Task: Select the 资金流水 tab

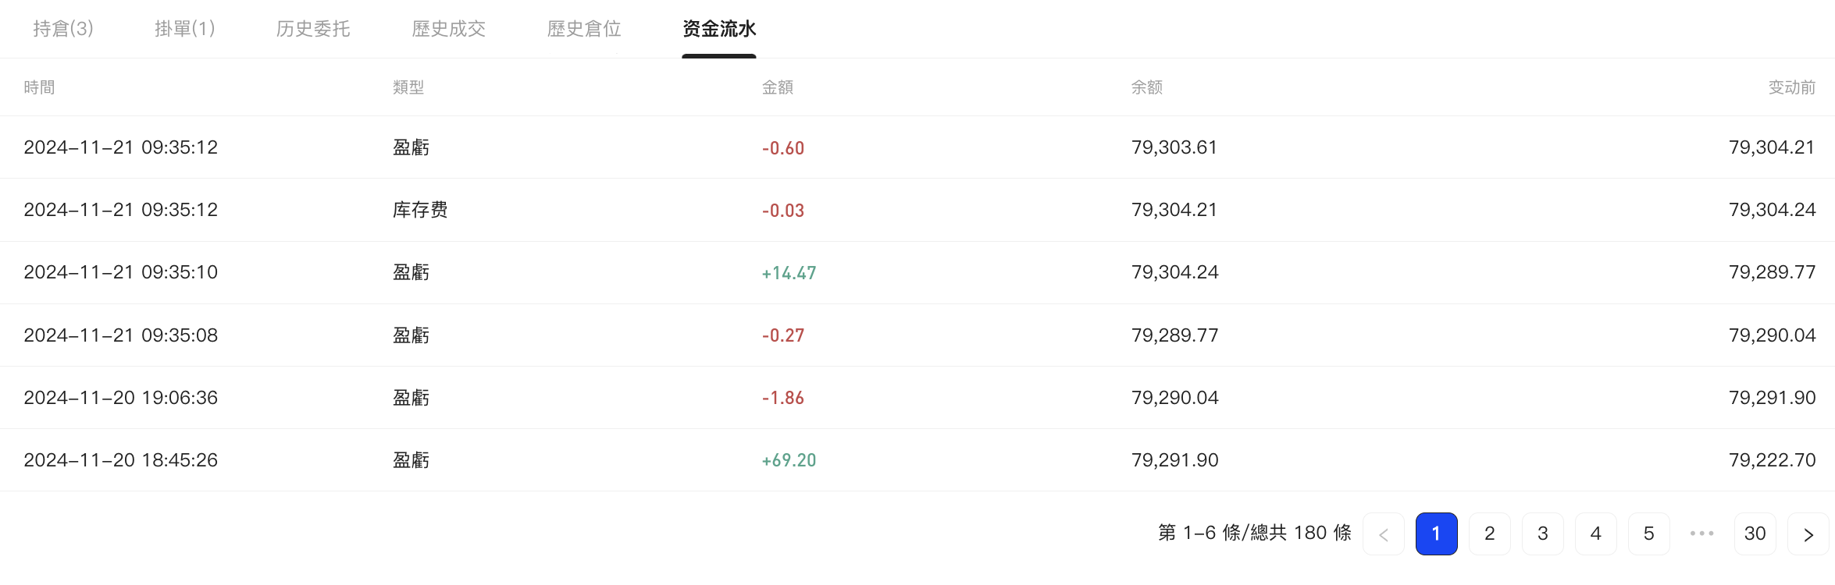Action: [719, 29]
